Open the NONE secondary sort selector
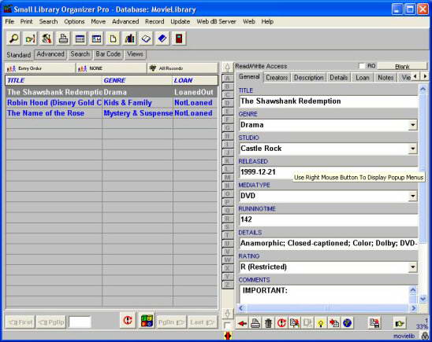This screenshot has width=432, height=342. tap(111, 68)
